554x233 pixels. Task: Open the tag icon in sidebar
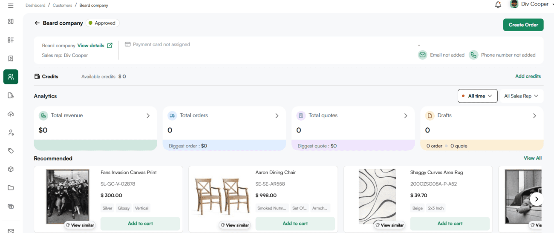11,151
